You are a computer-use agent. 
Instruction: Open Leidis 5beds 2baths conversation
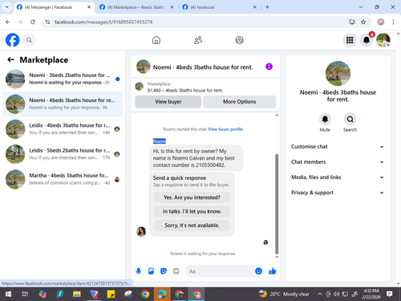tap(63, 154)
